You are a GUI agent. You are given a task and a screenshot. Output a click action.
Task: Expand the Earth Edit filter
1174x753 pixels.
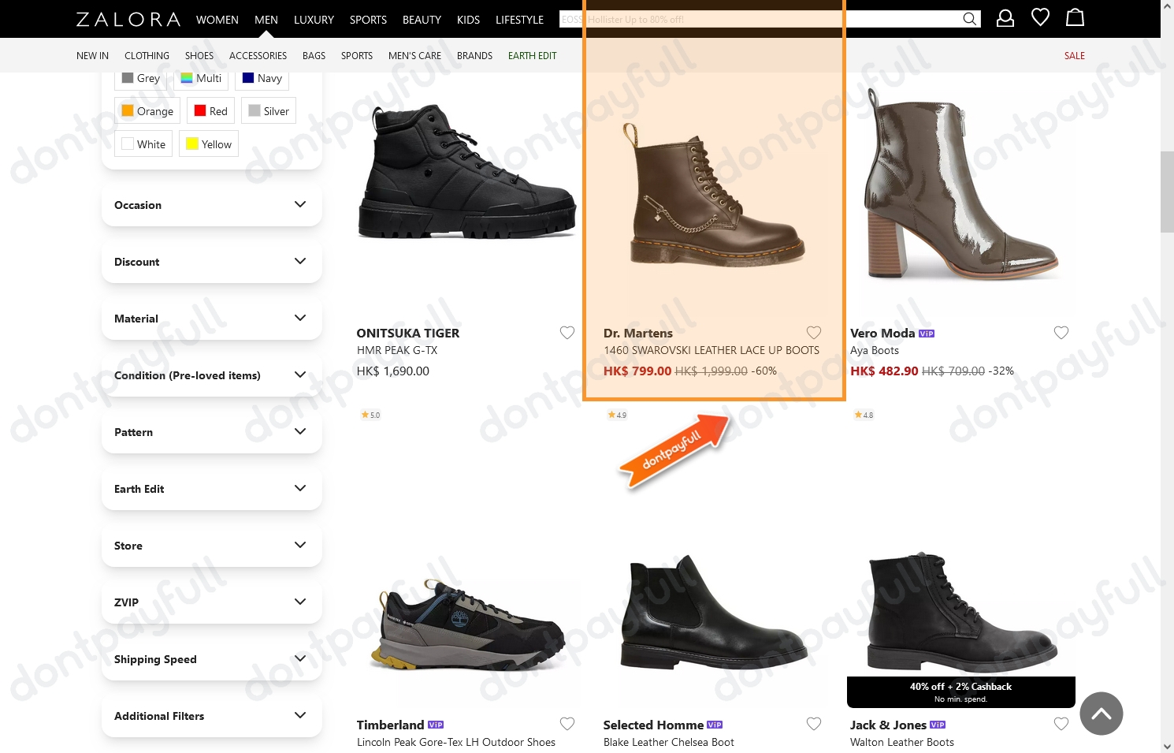pyautogui.click(x=211, y=489)
